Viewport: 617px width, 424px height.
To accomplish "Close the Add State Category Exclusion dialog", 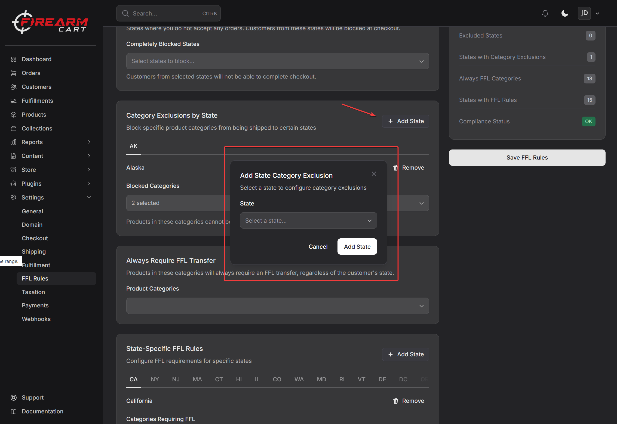I will pos(374,174).
